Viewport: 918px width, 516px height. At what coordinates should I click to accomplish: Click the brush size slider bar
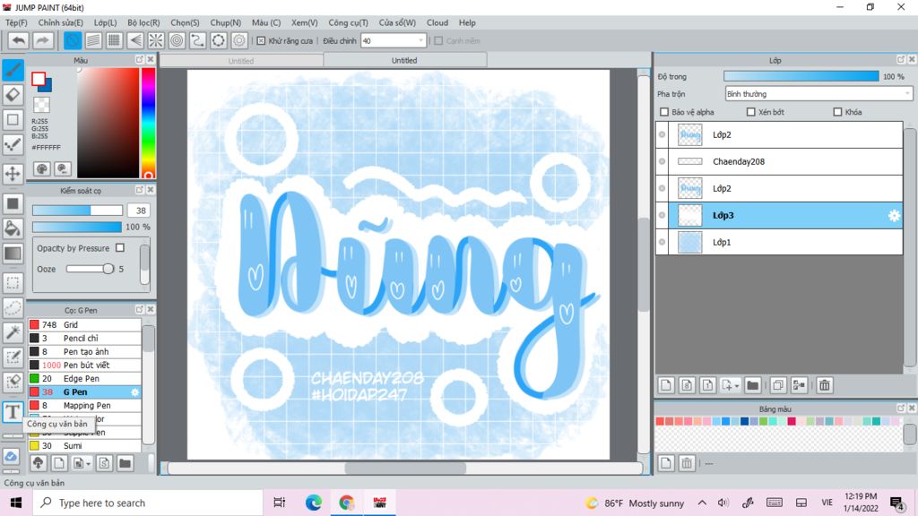[77, 211]
